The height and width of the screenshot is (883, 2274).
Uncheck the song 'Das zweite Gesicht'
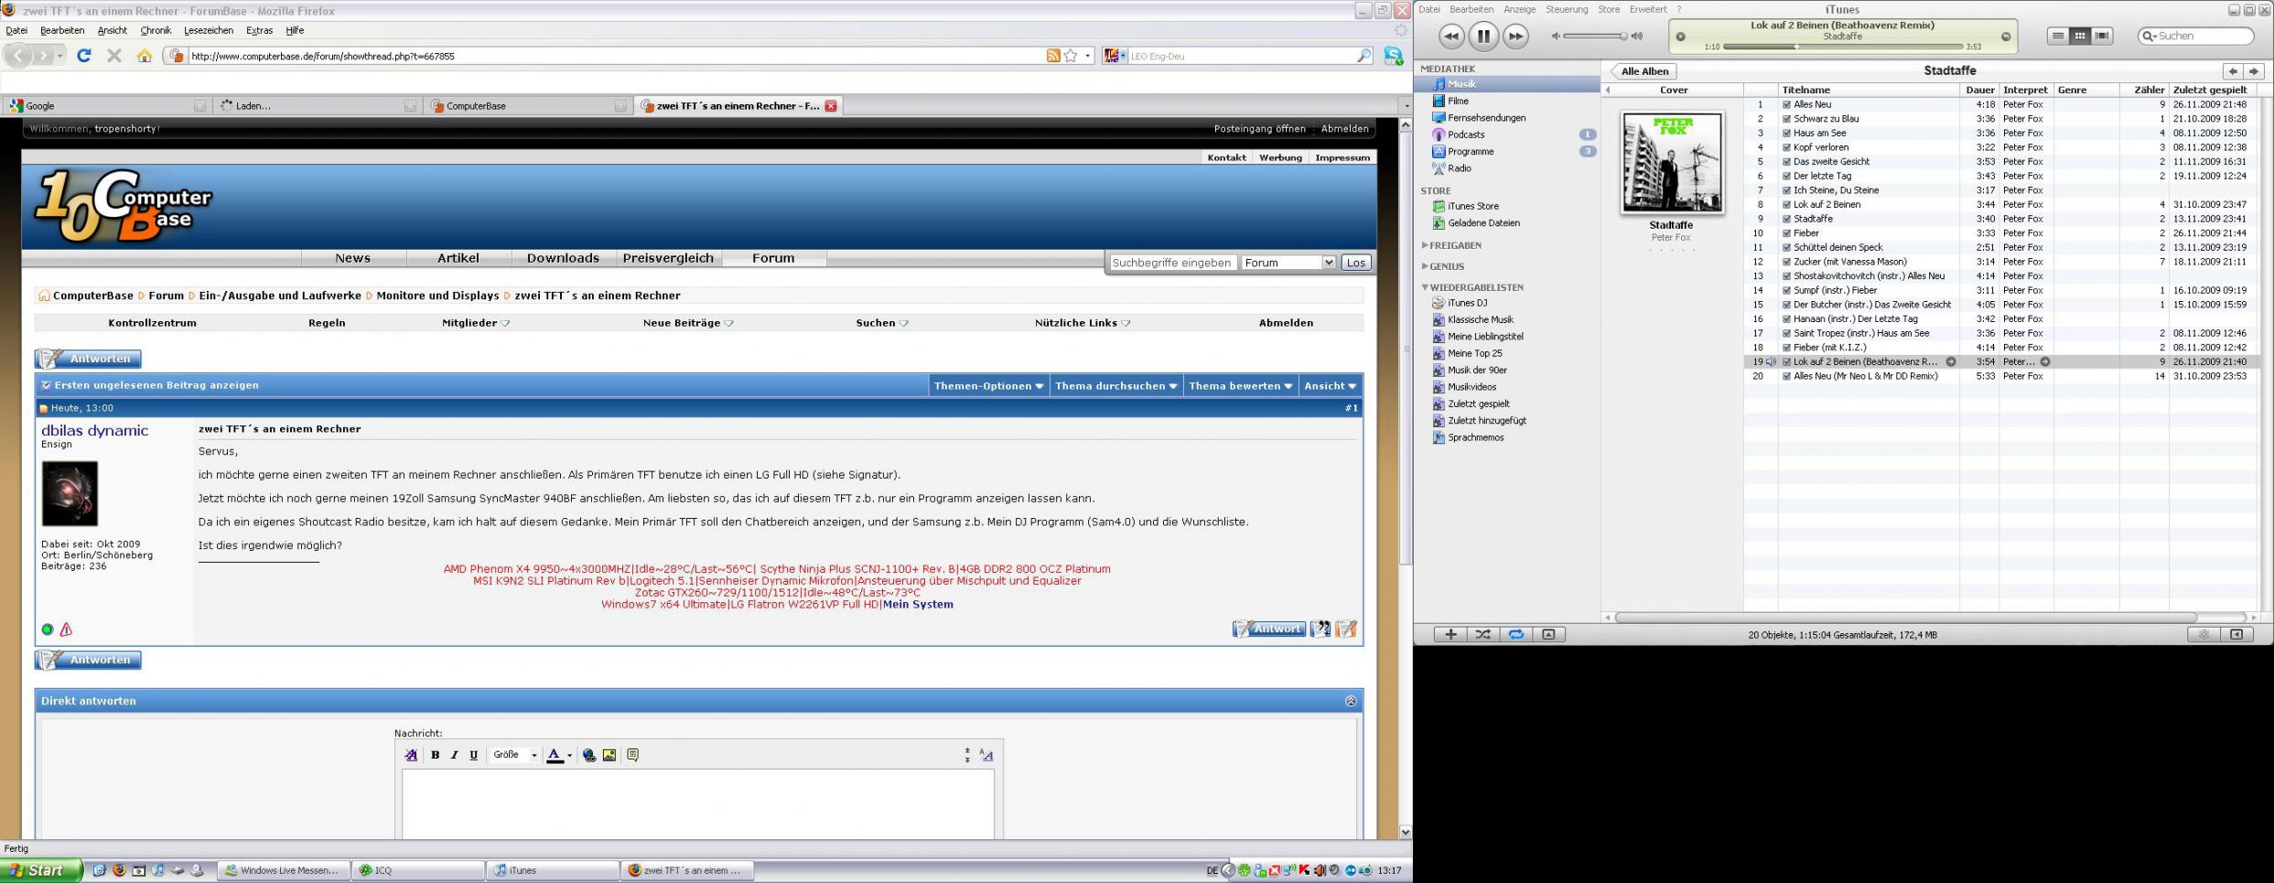[x=1786, y=162]
